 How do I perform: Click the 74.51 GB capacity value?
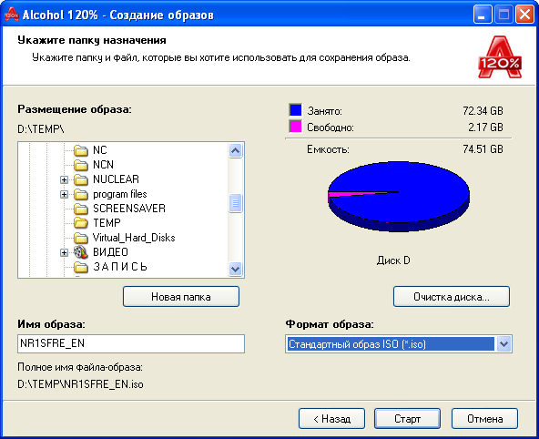[483, 149]
